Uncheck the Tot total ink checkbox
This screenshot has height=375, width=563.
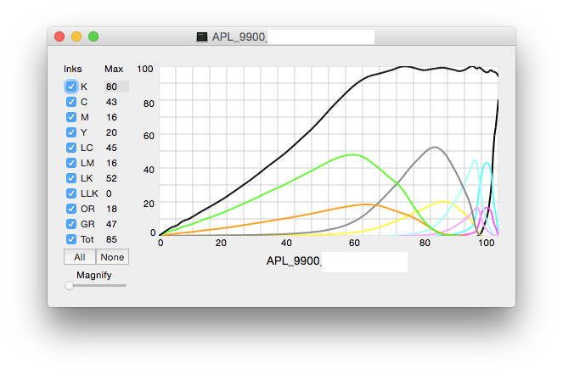pyautogui.click(x=71, y=239)
